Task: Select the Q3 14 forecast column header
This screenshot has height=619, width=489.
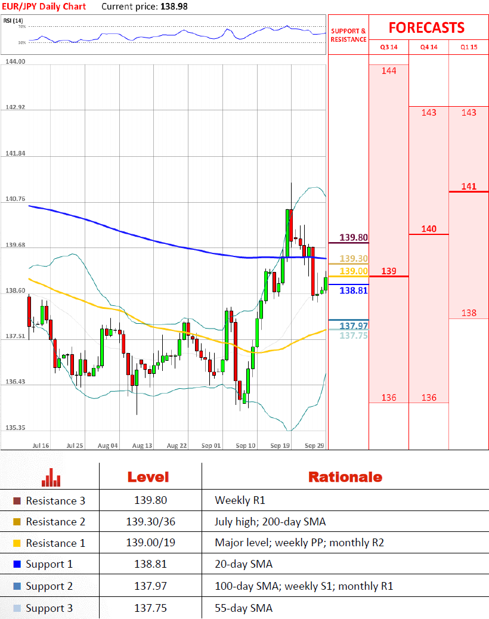Action: 389,47
